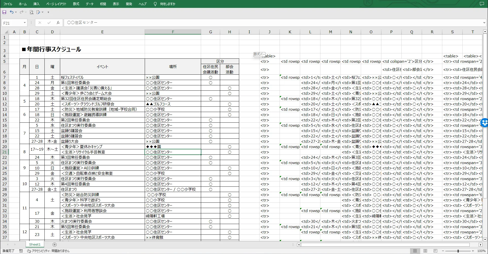Expand the formula bar with chevron
The height and width of the screenshot is (254, 488).
click(484, 23)
